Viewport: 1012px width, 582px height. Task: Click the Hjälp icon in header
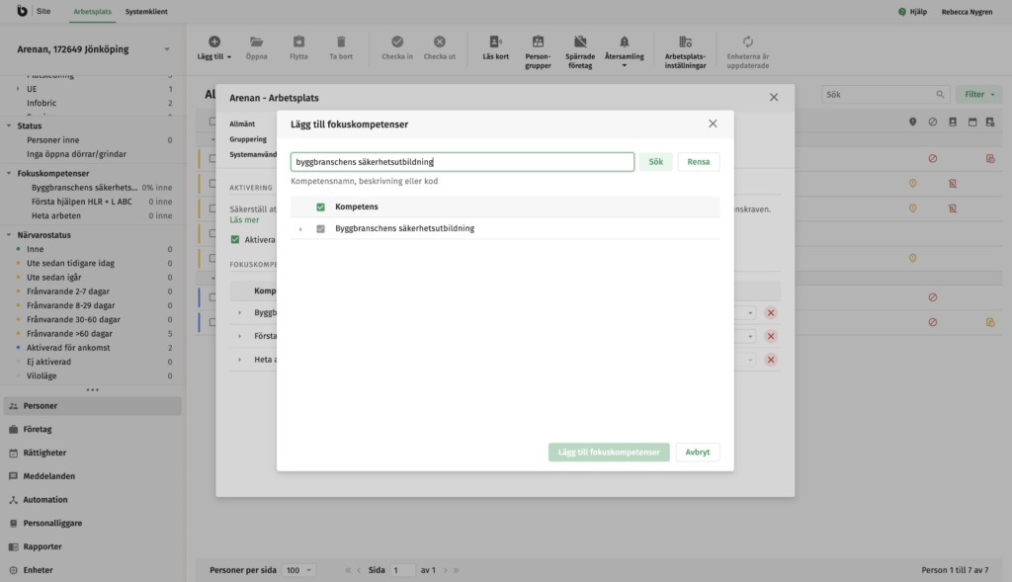point(902,12)
